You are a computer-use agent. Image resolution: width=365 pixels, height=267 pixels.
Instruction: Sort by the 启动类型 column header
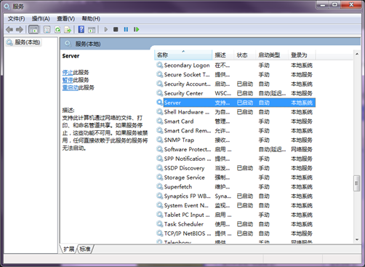[272, 55]
